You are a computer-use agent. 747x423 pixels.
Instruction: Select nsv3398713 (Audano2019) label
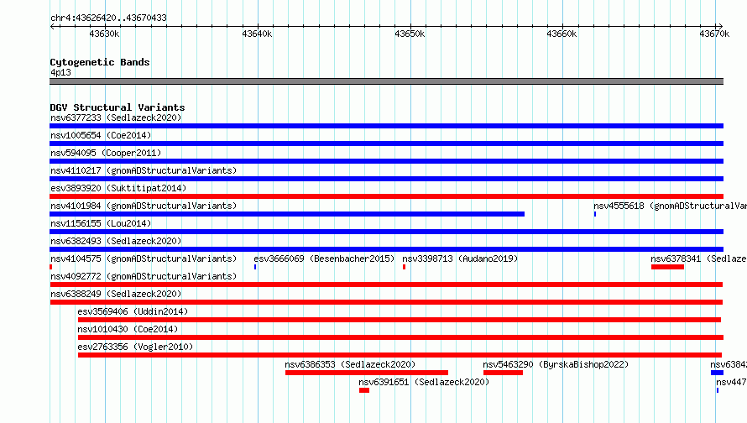[x=460, y=258]
